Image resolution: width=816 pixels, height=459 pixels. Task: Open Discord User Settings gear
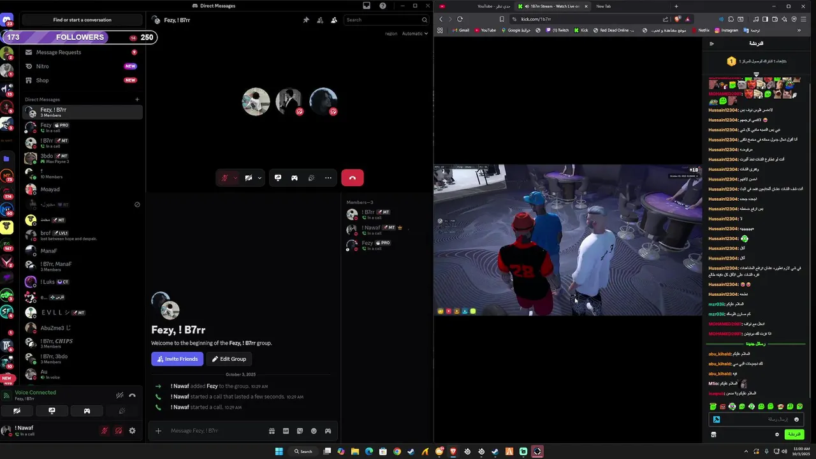[133, 431]
